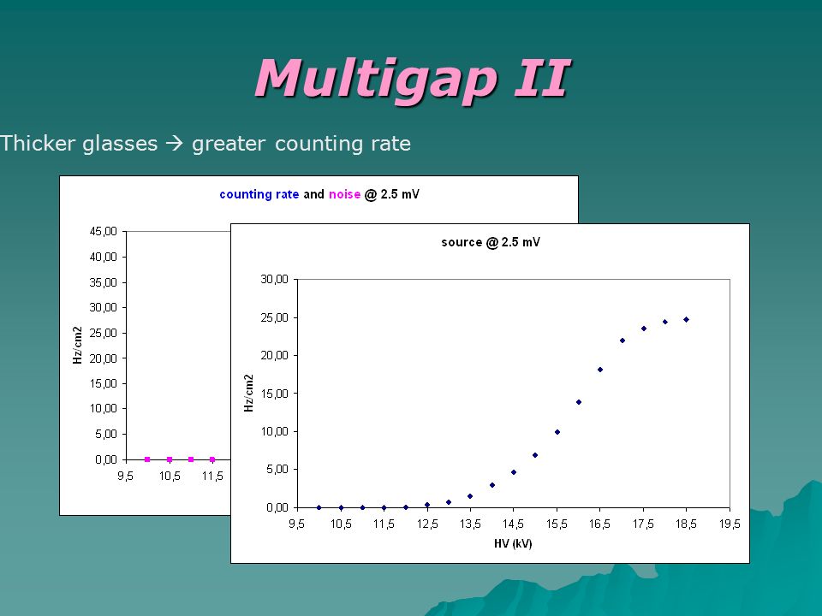Image resolution: width=822 pixels, height=616 pixels.
Task: Click the '15,5' x-axis tick label
Action: [557, 524]
